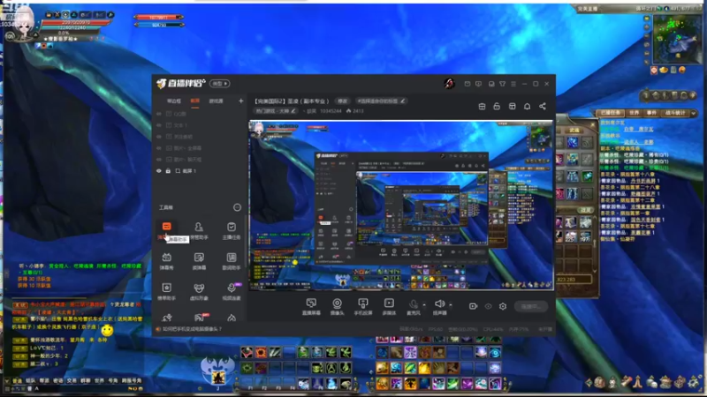The width and height of the screenshot is (707, 397).
Task: Toggle eye visibility of 文本 1 source
Action: click(x=159, y=125)
